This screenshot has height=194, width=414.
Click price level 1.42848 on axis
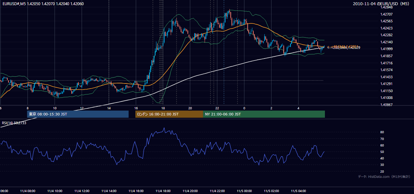(x=386, y=7)
